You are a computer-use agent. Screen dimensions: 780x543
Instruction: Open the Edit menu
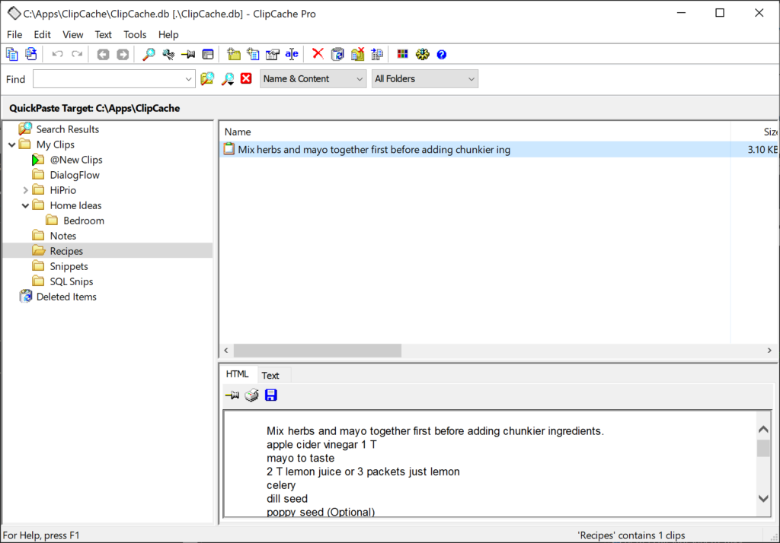click(43, 35)
